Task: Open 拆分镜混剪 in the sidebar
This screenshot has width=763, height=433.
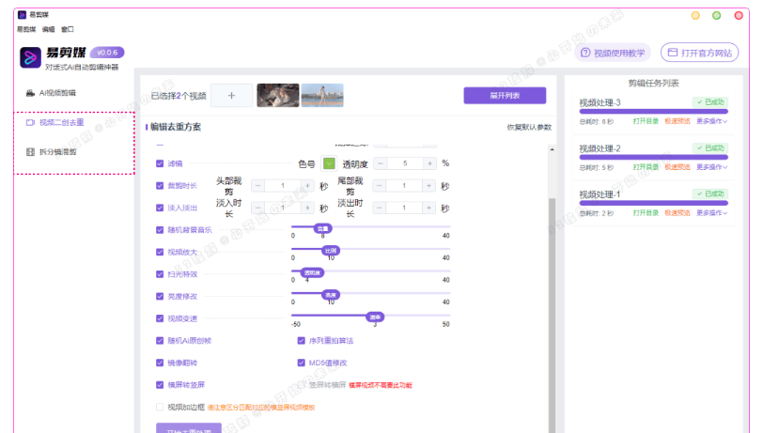Action: [x=51, y=152]
